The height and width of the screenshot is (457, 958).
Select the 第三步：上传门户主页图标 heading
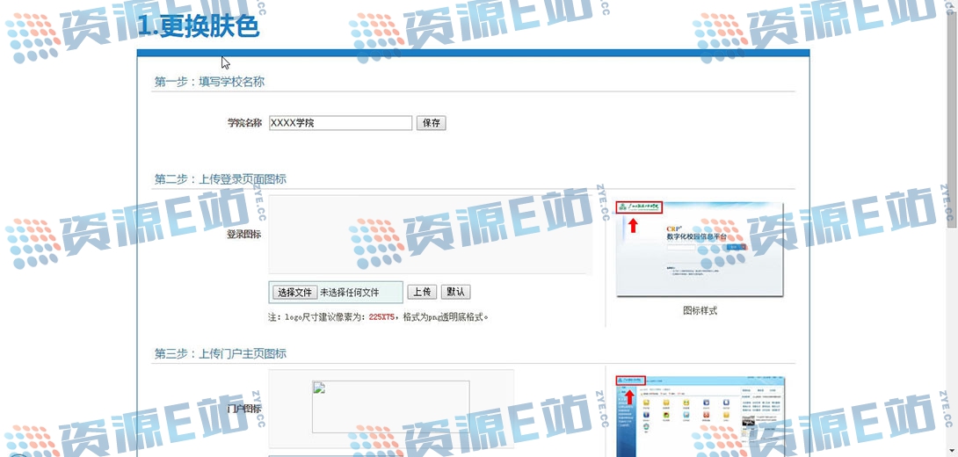(221, 353)
